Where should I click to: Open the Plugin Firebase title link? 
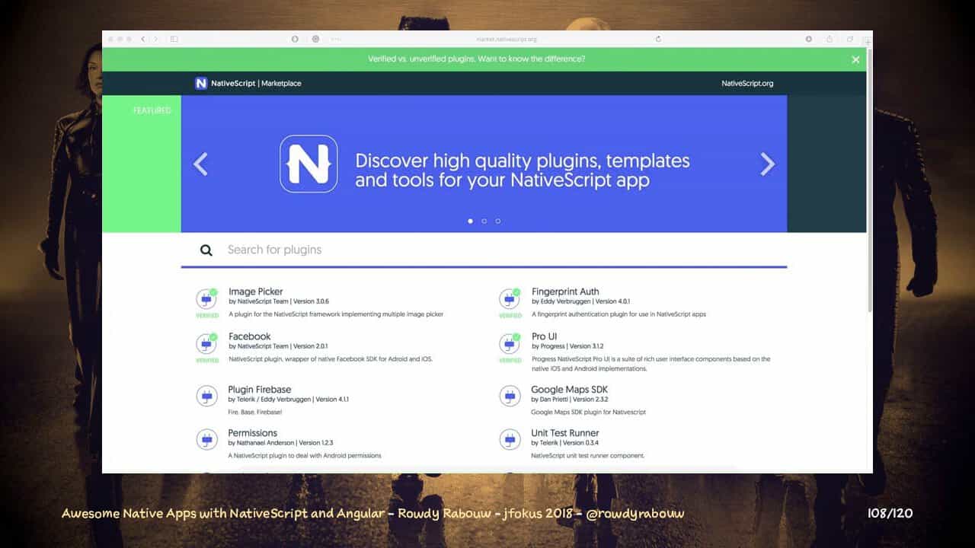[x=260, y=390]
